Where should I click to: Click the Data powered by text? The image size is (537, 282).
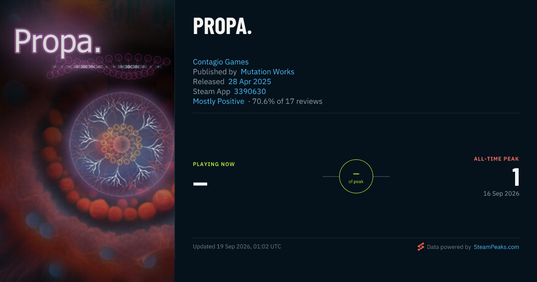point(449,247)
